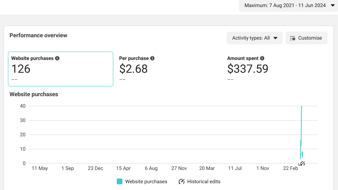Click the Customise sliders-gear icon
The width and height of the screenshot is (338, 190).
[x=293, y=38]
